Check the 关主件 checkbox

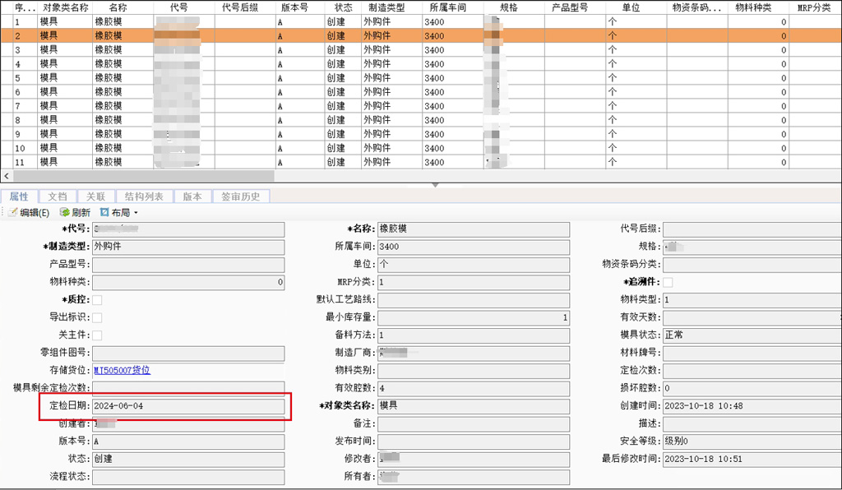pos(97,335)
